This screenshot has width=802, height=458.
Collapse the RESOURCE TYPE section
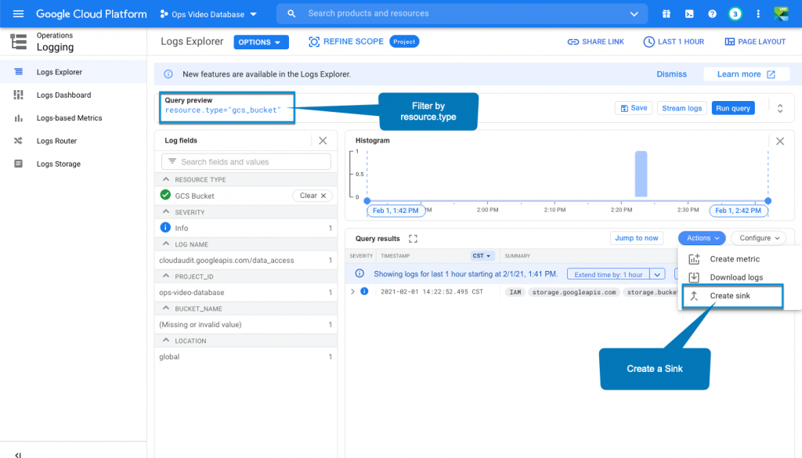tap(166, 179)
